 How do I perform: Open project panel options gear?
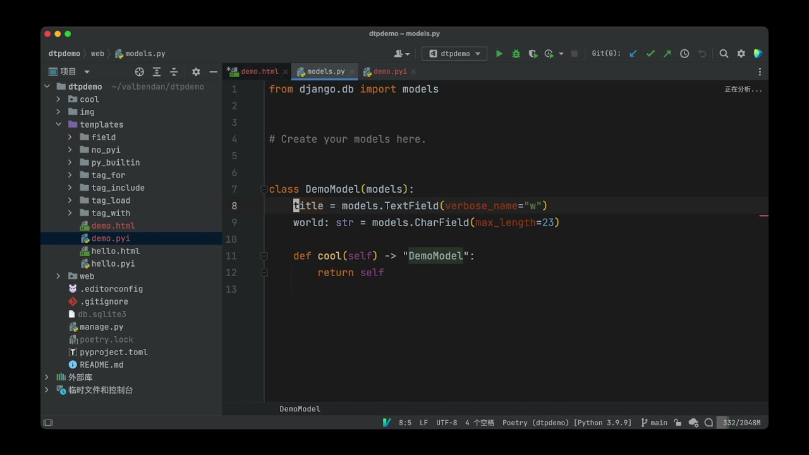(x=196, y=71)
